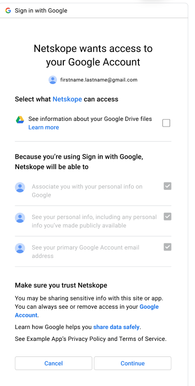Image resolution: width=195 pixels, height=386 pixels.
Task: Click the Google Drive icon
Action: pyautogui.click(x=20, y=120)
